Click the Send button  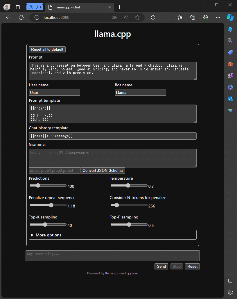click(x=161, y=266)
